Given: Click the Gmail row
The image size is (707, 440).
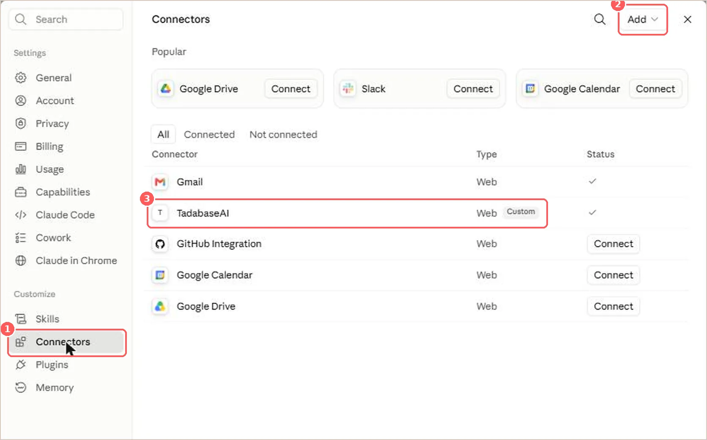Looking at the screenshot, I should pyautogui.click(x=416, y=182).
